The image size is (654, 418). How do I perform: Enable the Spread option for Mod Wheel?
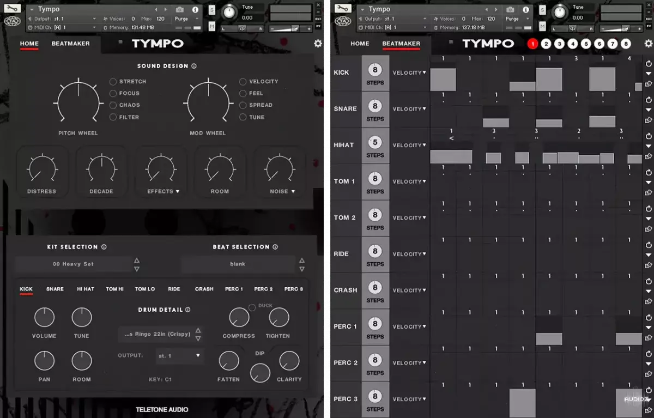click(x=243, y=105)
